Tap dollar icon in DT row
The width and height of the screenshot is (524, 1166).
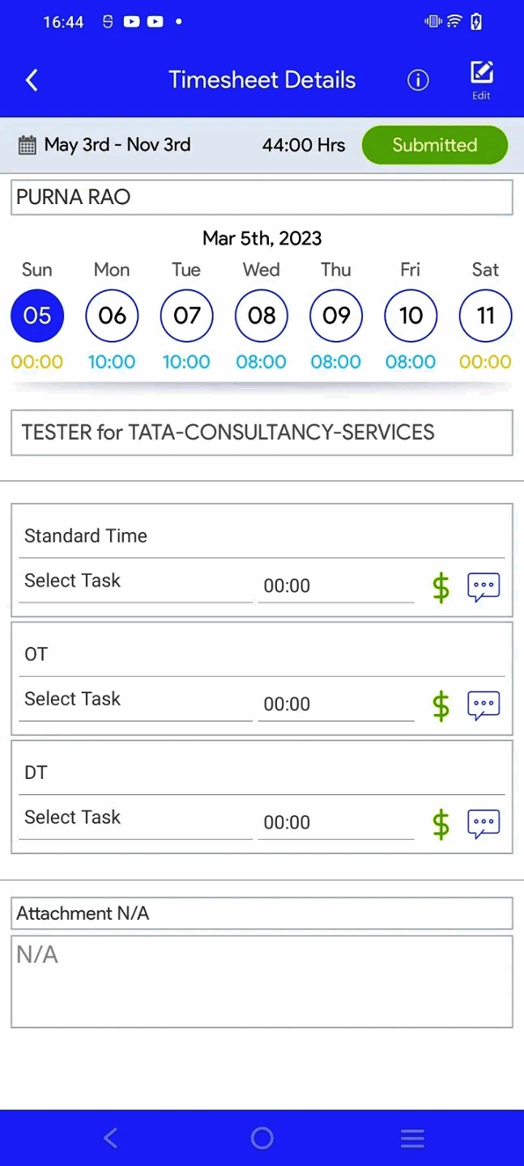pyautogui.click(x=441, y=824)
